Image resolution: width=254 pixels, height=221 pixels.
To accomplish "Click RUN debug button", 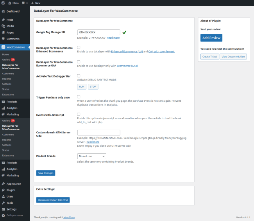I will tap(82, 86).
